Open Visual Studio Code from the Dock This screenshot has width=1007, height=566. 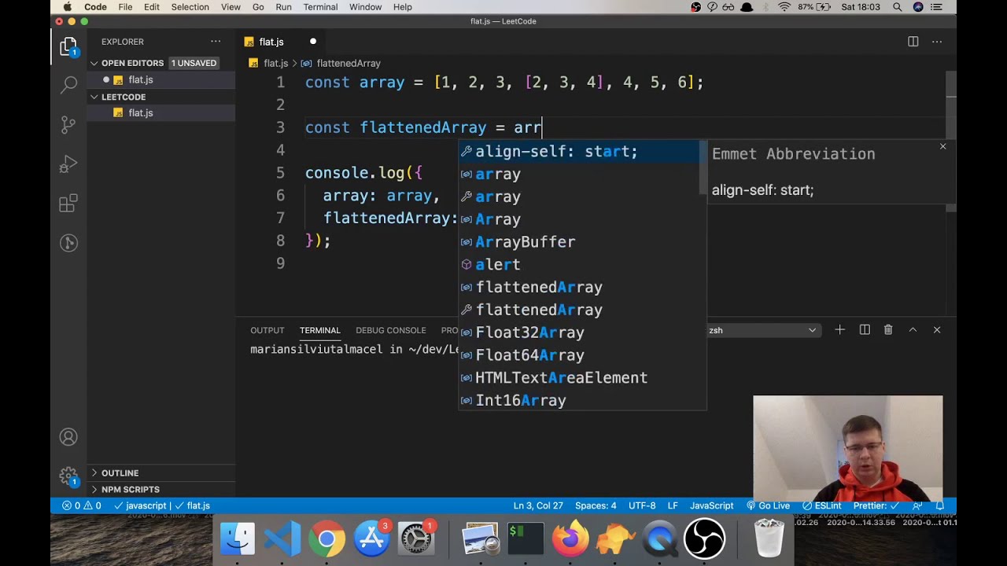282,539
